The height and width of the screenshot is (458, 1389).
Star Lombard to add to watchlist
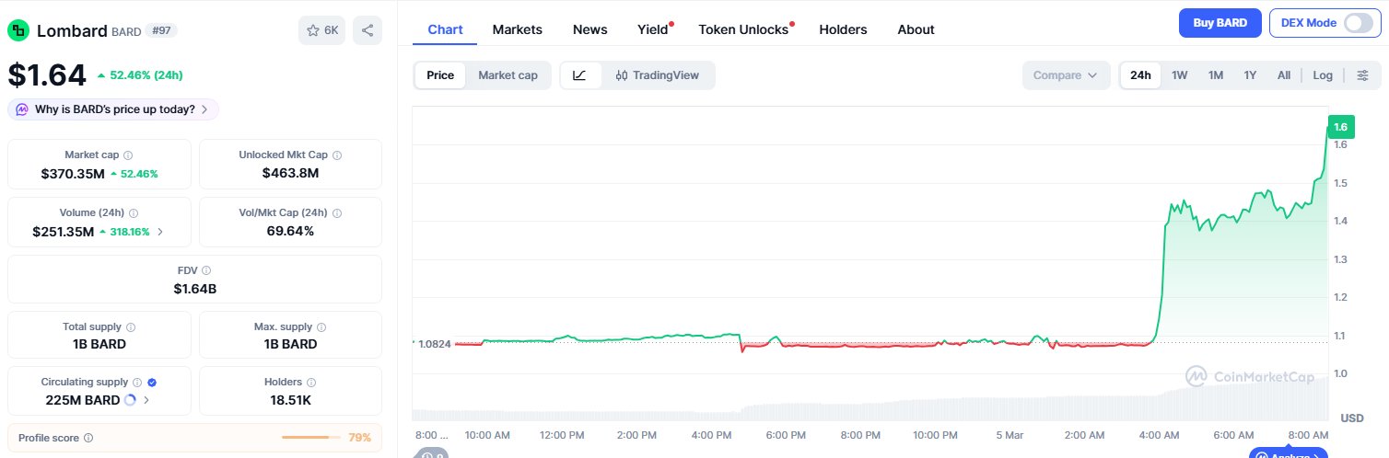coord(321,30)
